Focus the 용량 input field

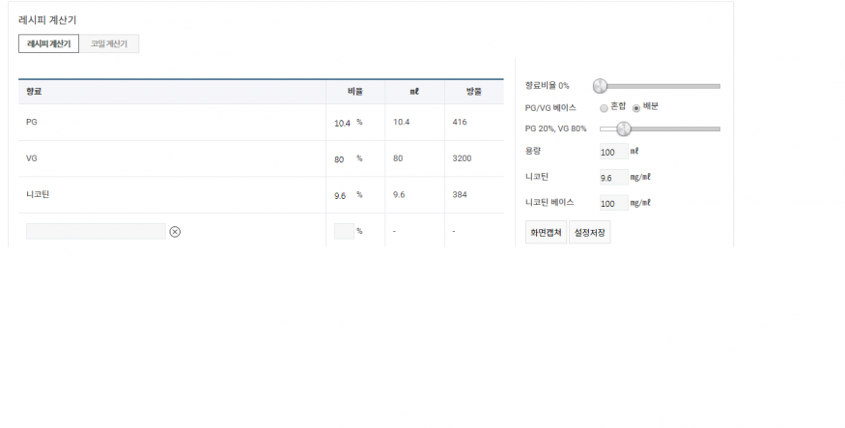click(x=612, y=152)
